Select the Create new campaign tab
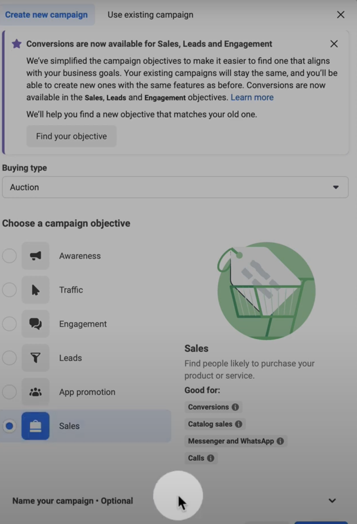 point(46,15)
